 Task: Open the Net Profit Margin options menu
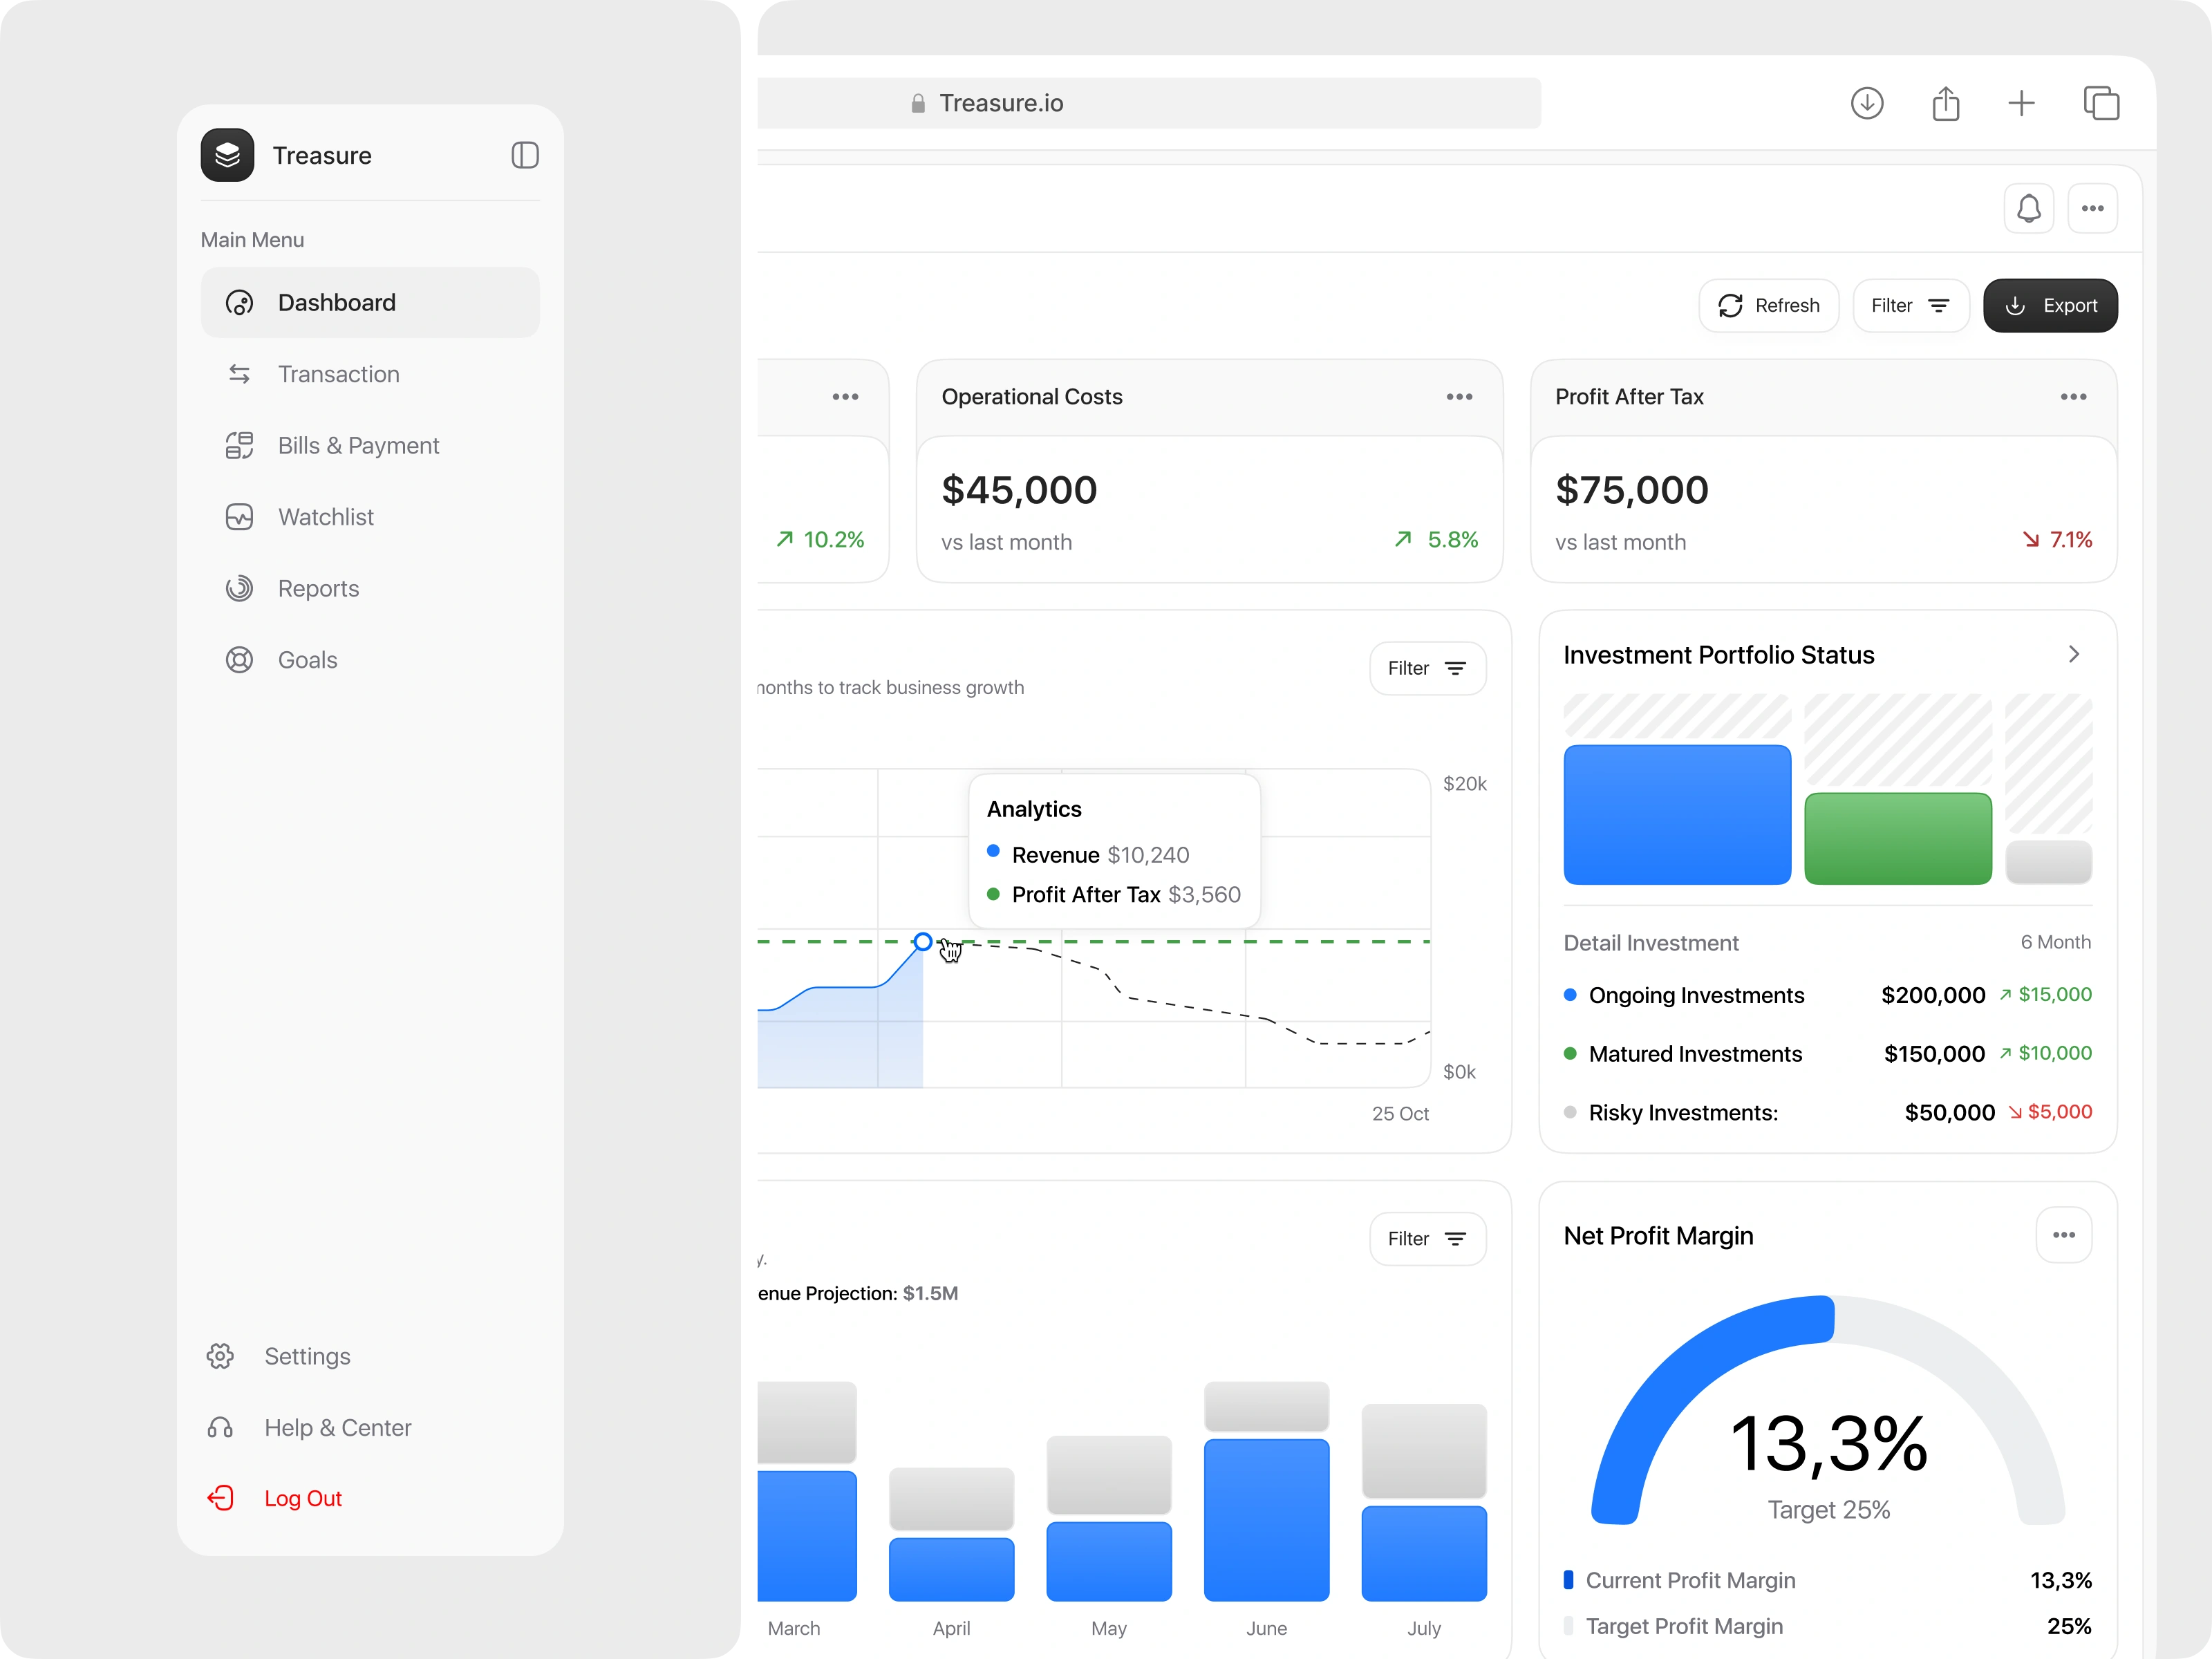coord(2063,1235)
